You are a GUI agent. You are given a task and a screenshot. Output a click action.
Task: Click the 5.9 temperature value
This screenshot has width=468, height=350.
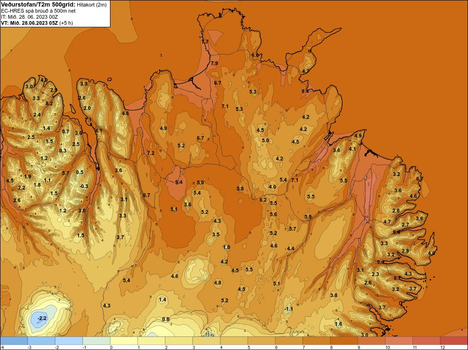tap(308, 217)
